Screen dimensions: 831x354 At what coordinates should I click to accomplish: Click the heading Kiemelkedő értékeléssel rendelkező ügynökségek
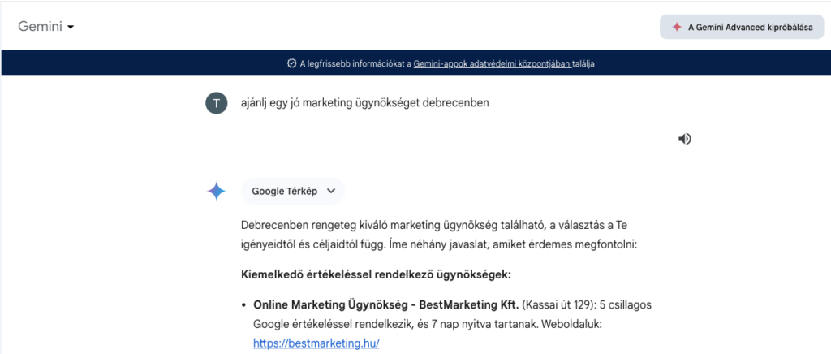(x=376, y=275)
